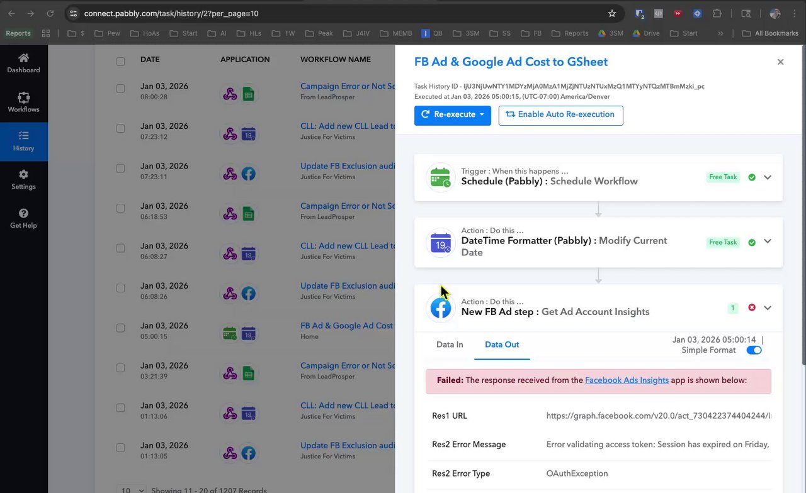This screenshot has height=493, width=806.
Task: Close the task history detail panel
Action: pyautogui.click(x=780, y=62)
